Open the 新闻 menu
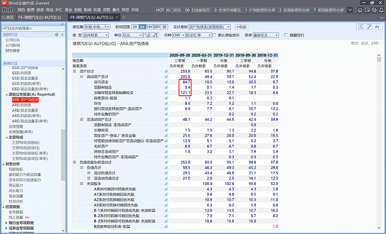The width and height of the screenshot is (386, 234). click(x=87, y=10)
